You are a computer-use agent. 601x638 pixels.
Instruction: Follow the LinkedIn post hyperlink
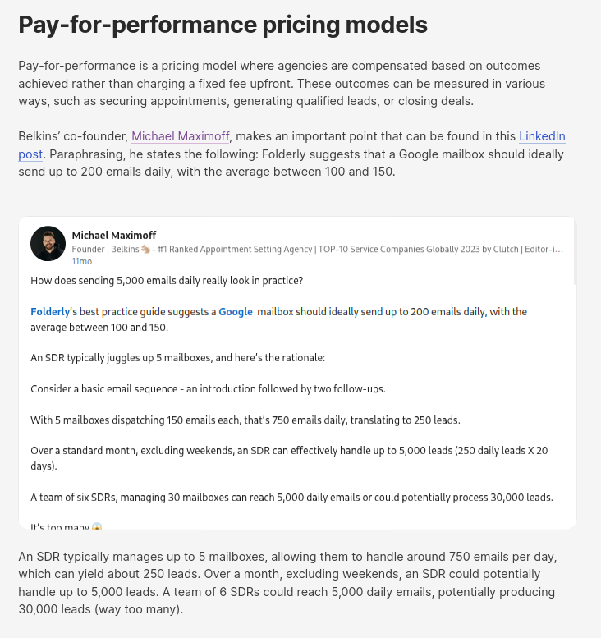click(x=542, y=136)
